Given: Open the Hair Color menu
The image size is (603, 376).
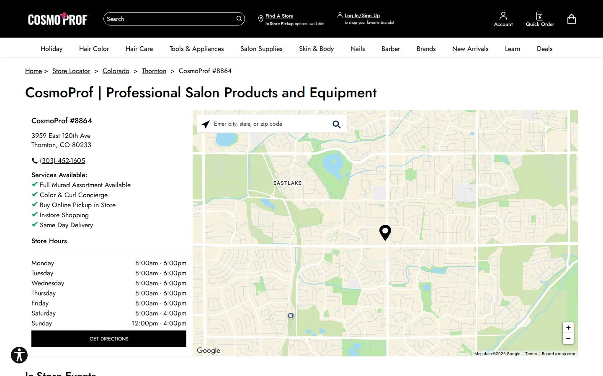Looking at the screenshot, I should point(94,49).
